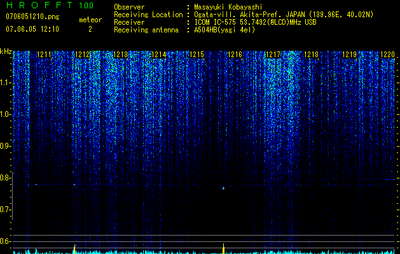Select the A504HB(yagi 4el) antenna text
The width and height of the screenshot is (400, 254).
[x=224, y=30]
